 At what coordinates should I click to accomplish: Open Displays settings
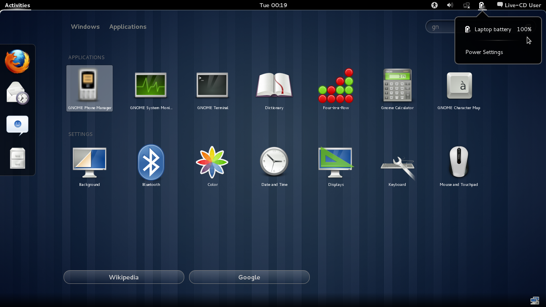coord(336,165)
